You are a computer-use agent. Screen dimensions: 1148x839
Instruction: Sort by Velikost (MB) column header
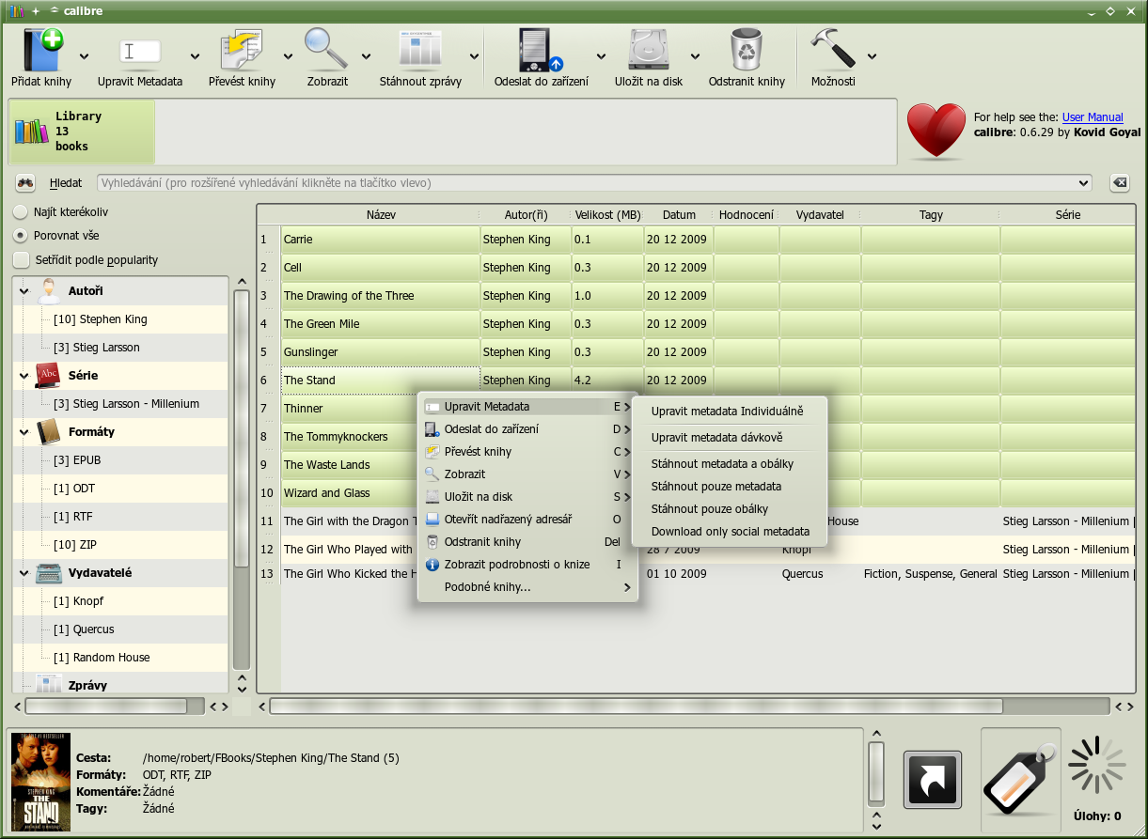(x=608, y=215)
